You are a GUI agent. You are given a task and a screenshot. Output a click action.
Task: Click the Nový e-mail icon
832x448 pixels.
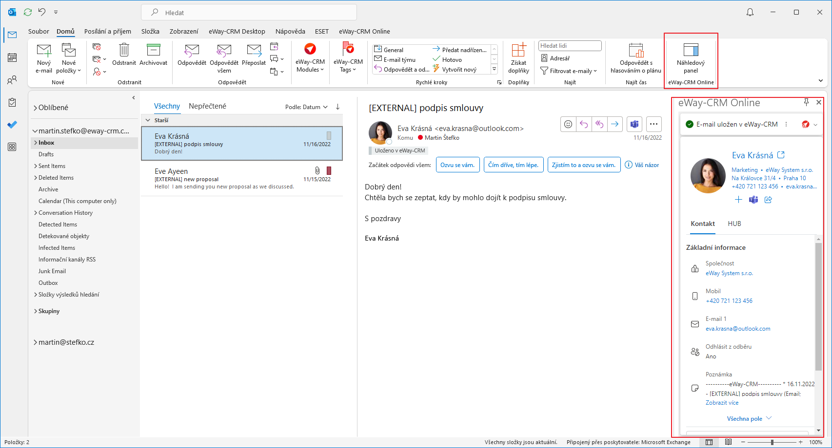coord(44,50)
